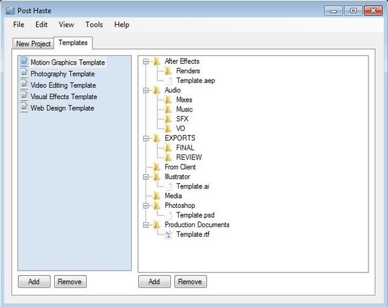Select the 'FINAL' tree row label
This screenshot has width=388, height=307.
click(185, 148)
